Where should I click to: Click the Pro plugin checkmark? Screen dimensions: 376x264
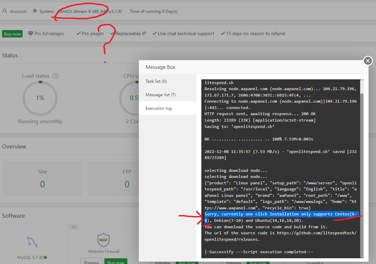(78, 33)
